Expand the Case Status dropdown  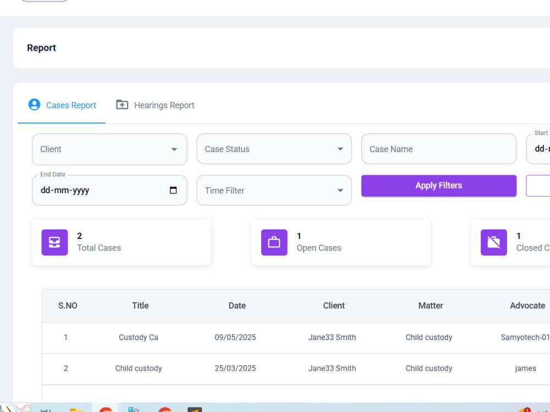274,149
